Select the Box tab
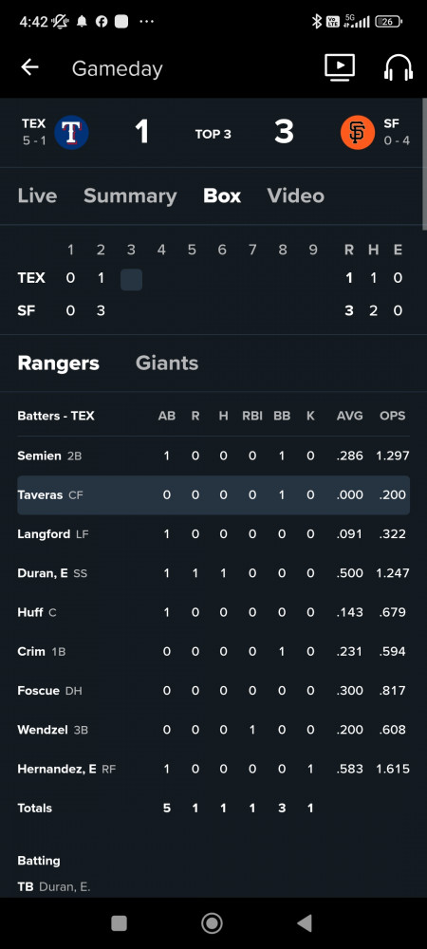This screenshot has width=427, height=949. tap(222, 195)
